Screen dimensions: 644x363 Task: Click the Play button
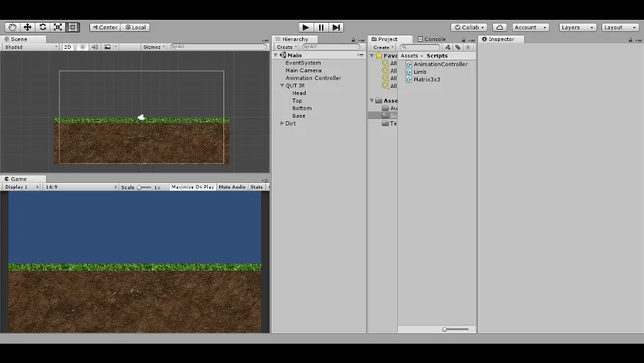306,27
